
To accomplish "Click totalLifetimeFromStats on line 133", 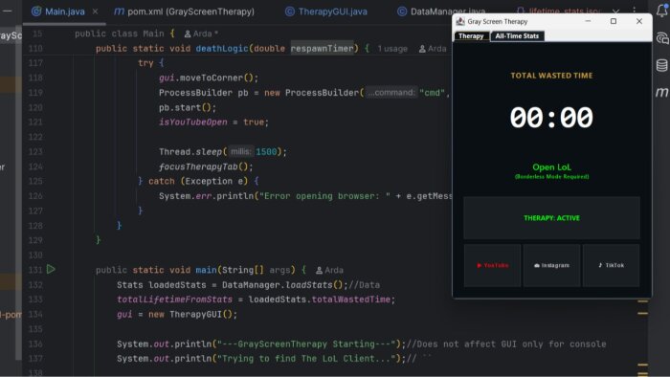I will pos(175,299).
